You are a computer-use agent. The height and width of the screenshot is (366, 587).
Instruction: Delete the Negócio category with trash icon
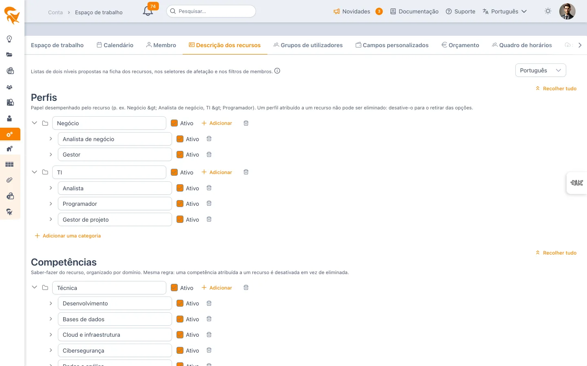click(x=246, y=123)
